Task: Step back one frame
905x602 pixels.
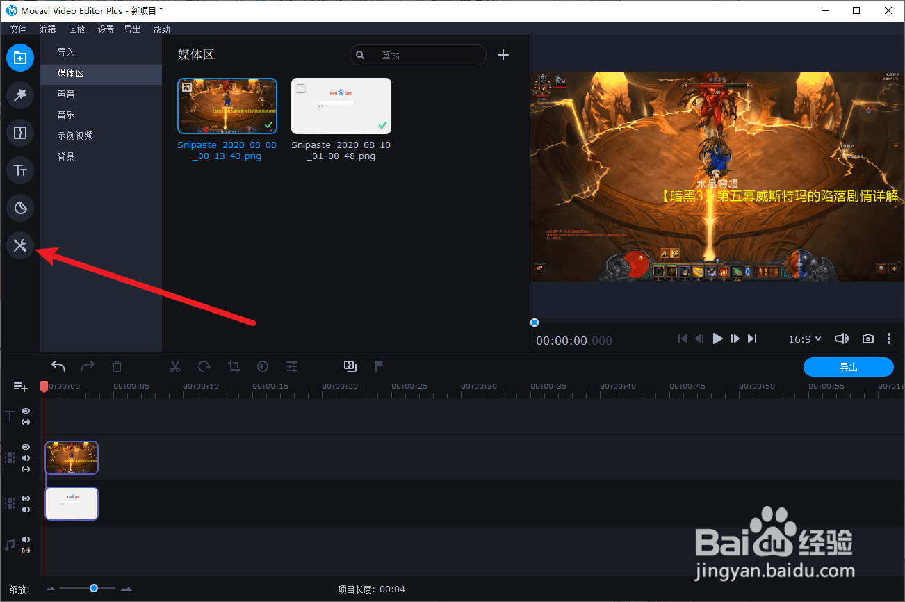Action: click(700, 339)
